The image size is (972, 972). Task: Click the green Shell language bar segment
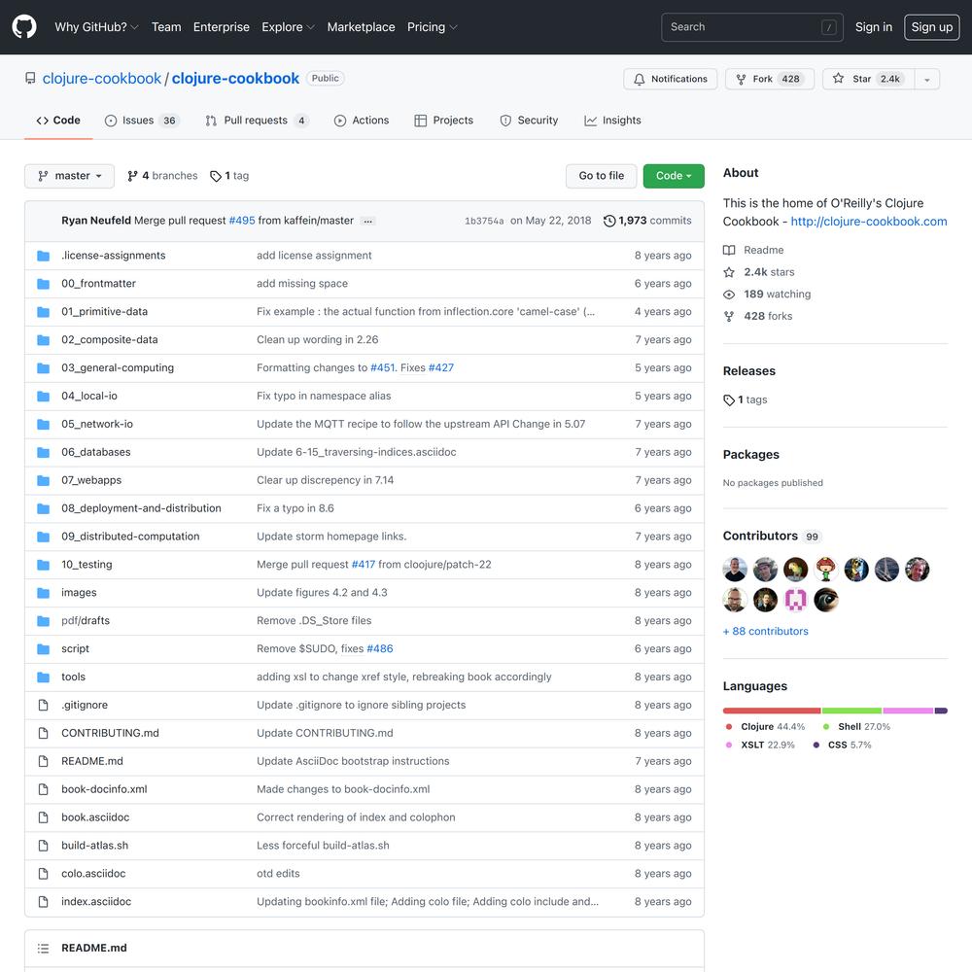pos(851,711)
